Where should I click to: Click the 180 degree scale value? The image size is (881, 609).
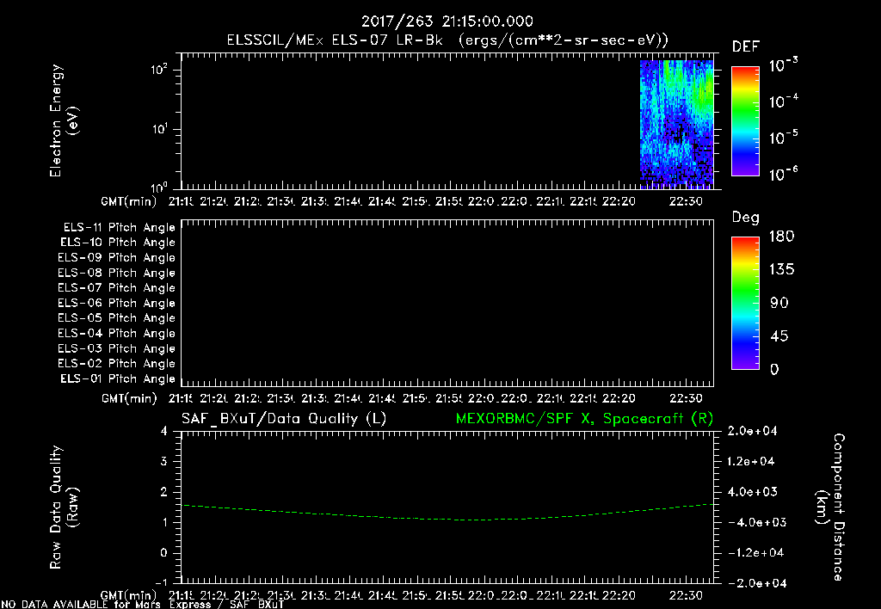click(x=781, y=237)
